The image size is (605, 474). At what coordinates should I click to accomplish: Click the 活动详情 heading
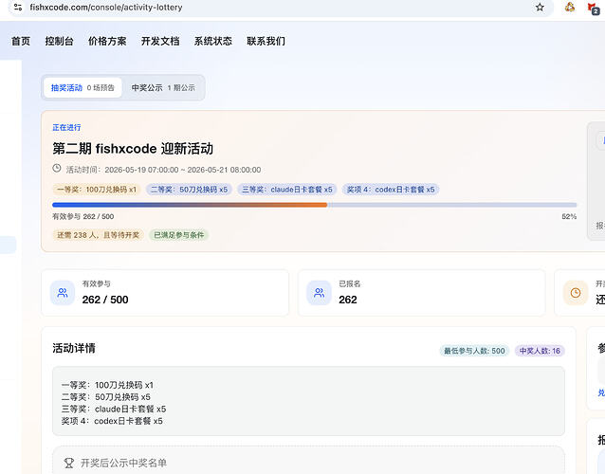(x=74, y=348)
